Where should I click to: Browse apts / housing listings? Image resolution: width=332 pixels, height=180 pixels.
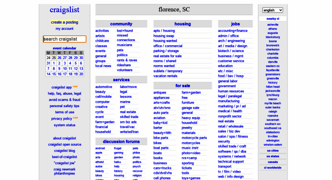164,31
